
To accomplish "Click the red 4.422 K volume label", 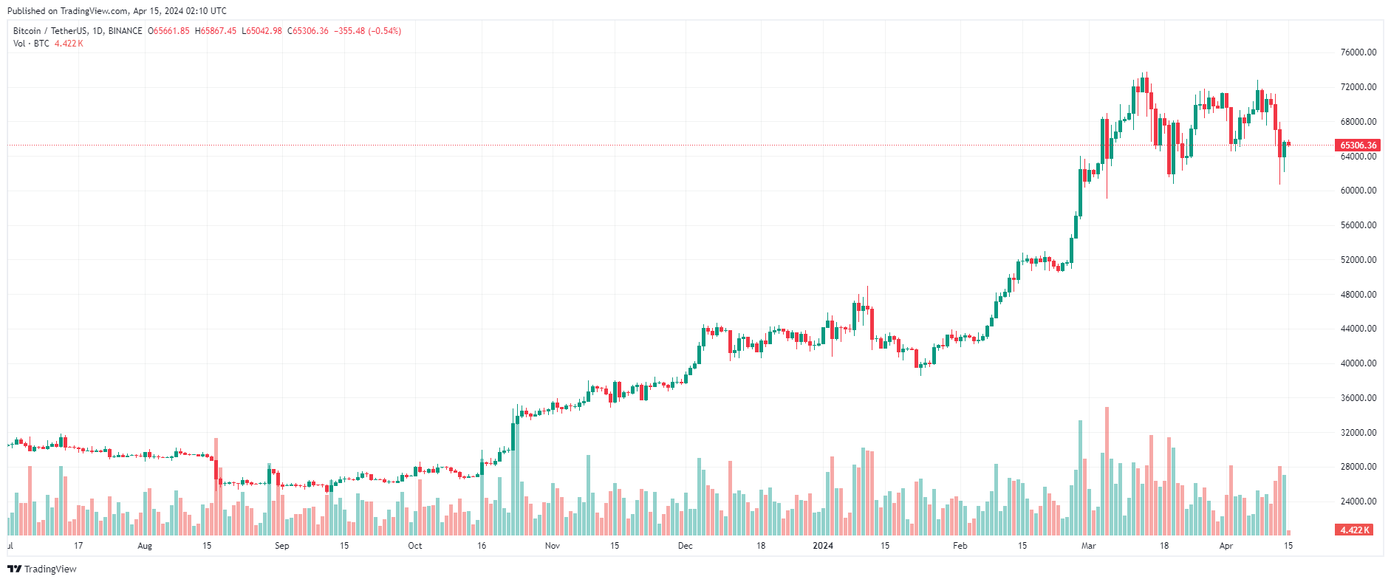I will [x=1354, y=530].
